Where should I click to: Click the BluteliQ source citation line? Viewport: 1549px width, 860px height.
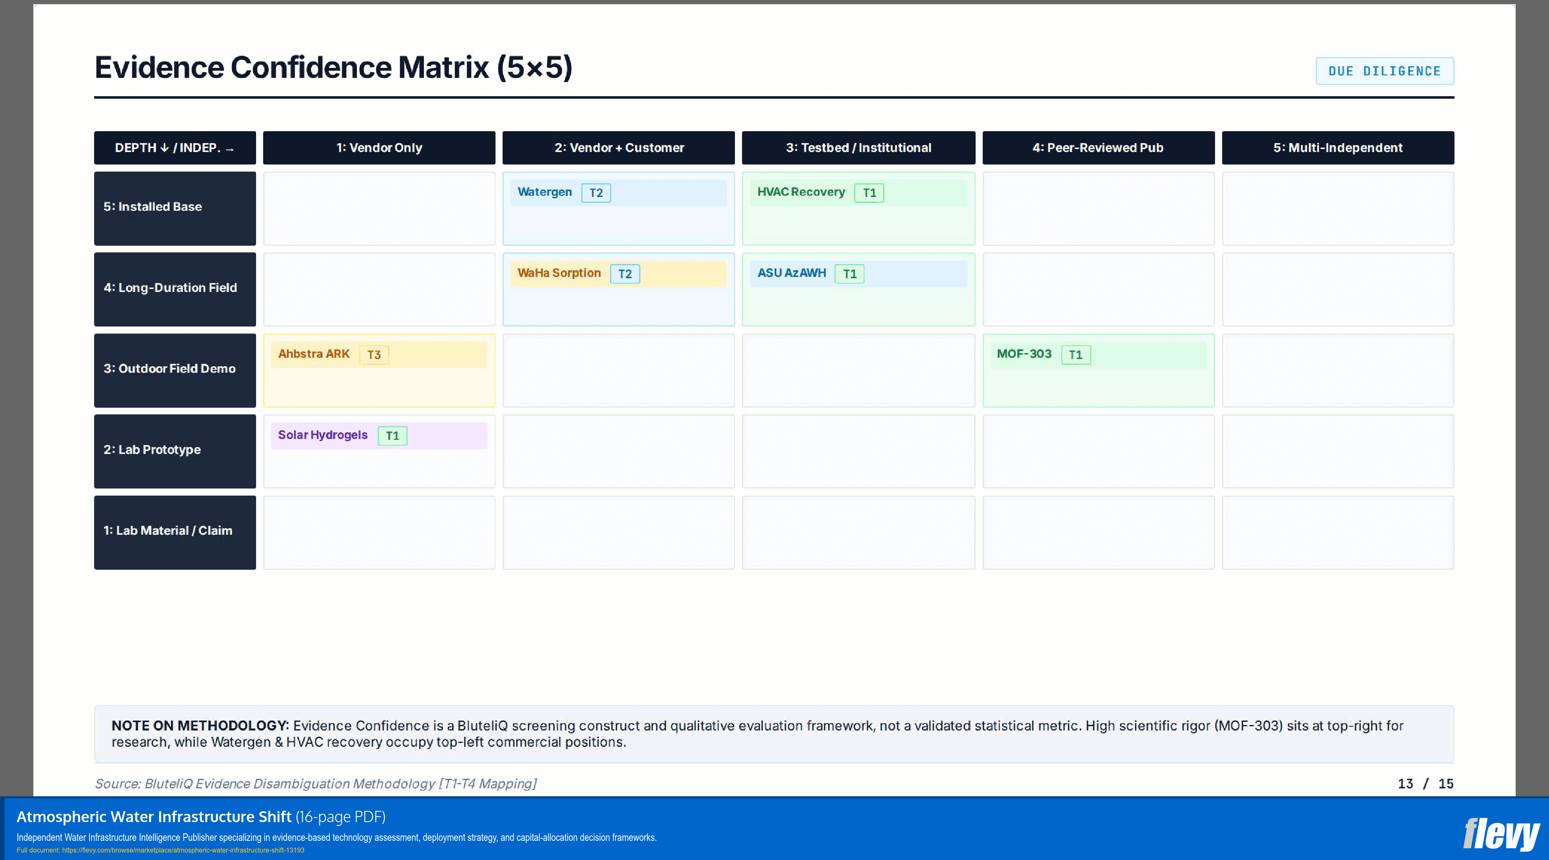316,784
